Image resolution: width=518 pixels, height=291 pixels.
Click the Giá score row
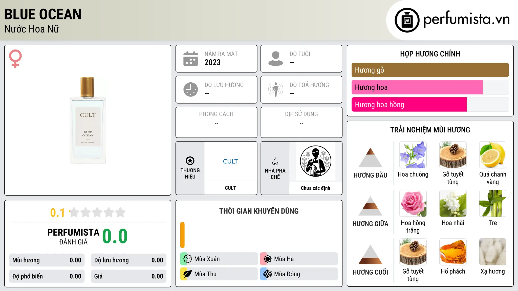point(128,276)
